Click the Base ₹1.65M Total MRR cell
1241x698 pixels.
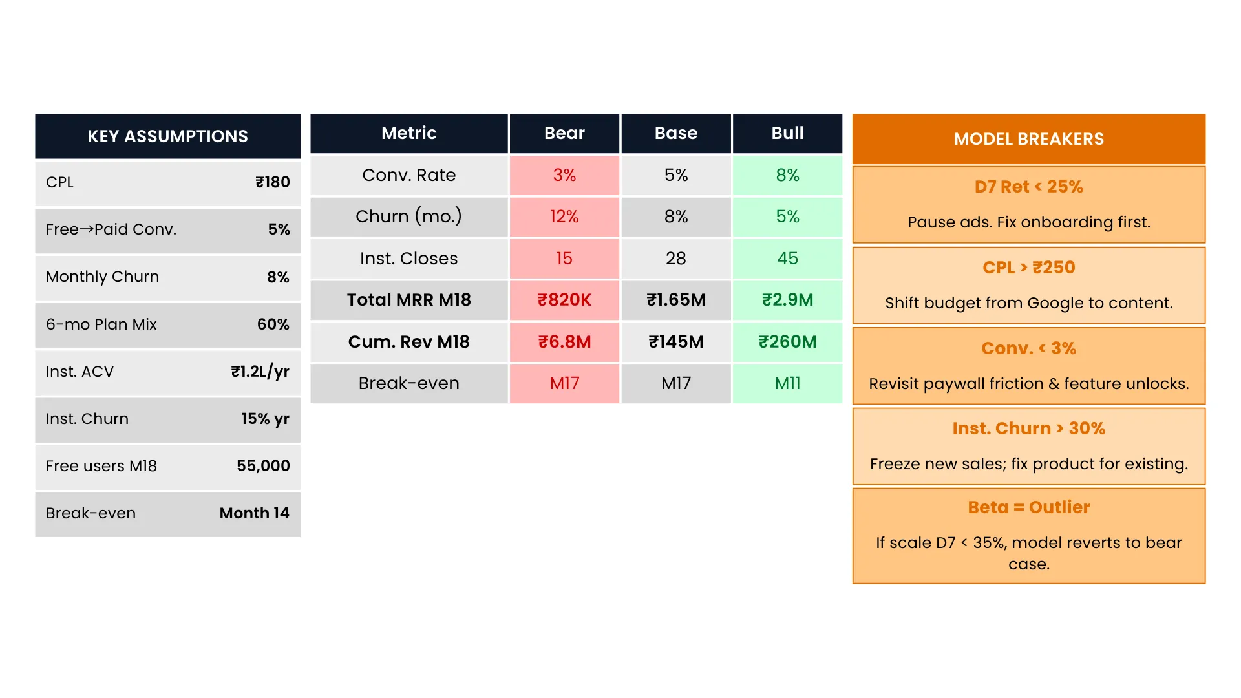click(676, 300)
